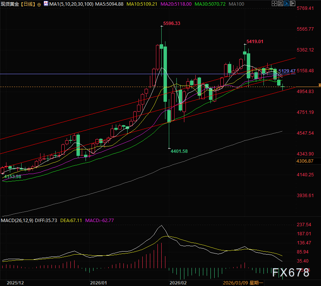321x286 pixels.
Task: Open MA1(5,10,20,30,100) indicator settings
Action: [71, 4]
